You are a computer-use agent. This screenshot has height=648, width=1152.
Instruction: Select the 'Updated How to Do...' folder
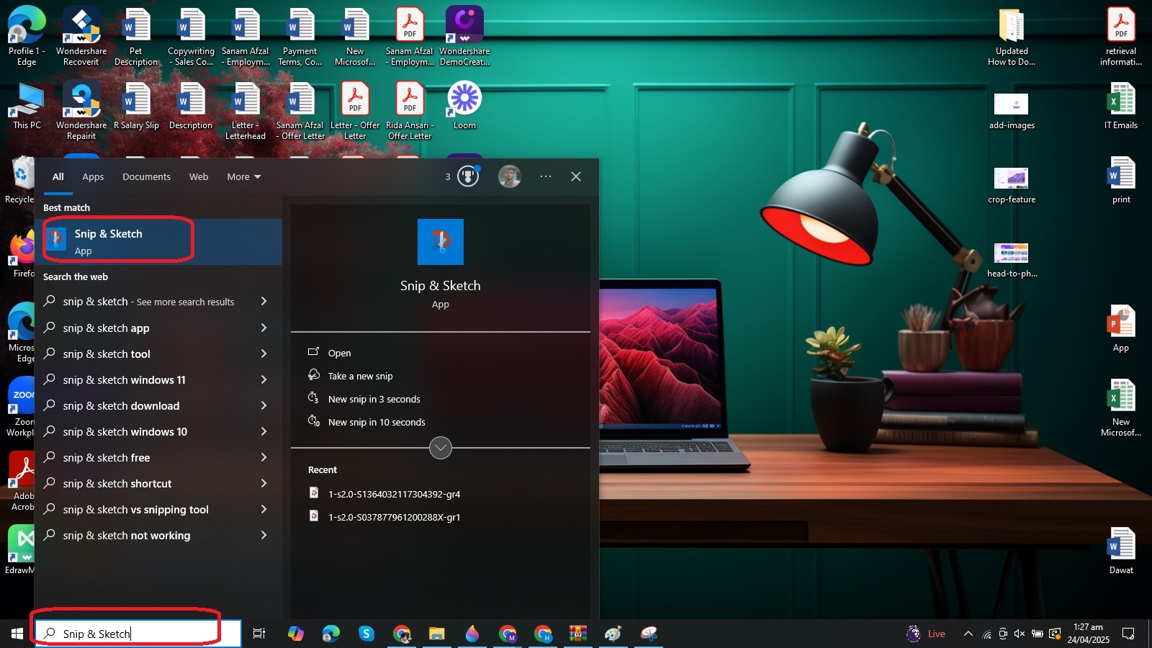[1012, 36]
